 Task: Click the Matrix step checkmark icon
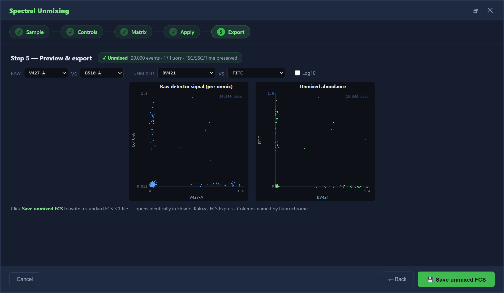124,32
